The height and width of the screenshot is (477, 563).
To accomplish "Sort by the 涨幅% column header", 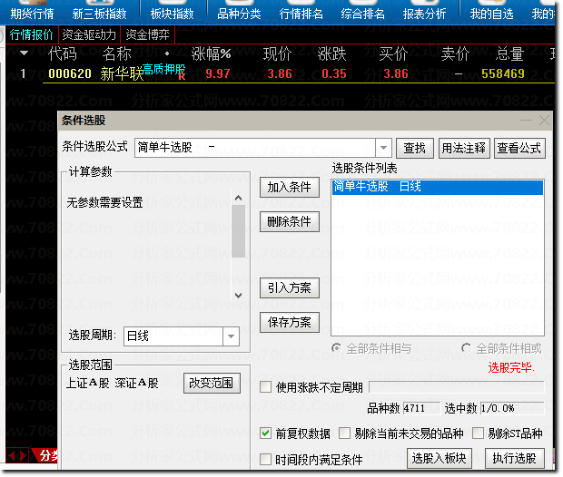I will [211, 54].
